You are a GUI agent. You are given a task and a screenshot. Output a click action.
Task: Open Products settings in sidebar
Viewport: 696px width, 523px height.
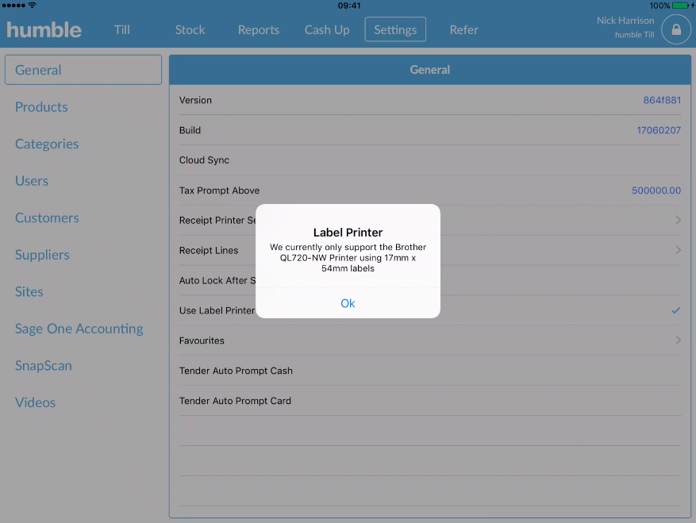(41, 107)
